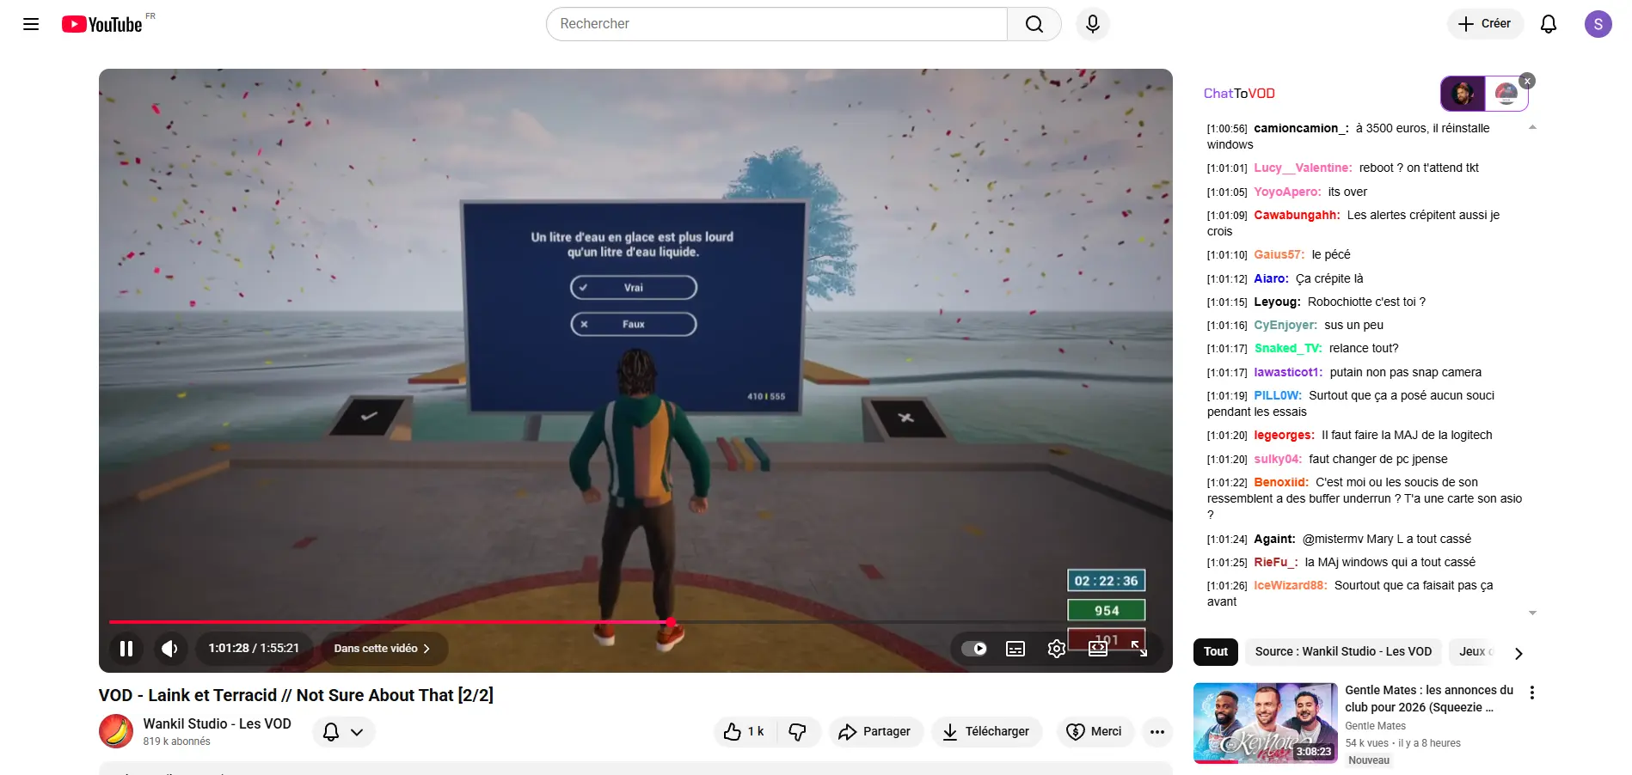
Task: Open the more actions ellipsis menu
Action: click(1157, 732)
